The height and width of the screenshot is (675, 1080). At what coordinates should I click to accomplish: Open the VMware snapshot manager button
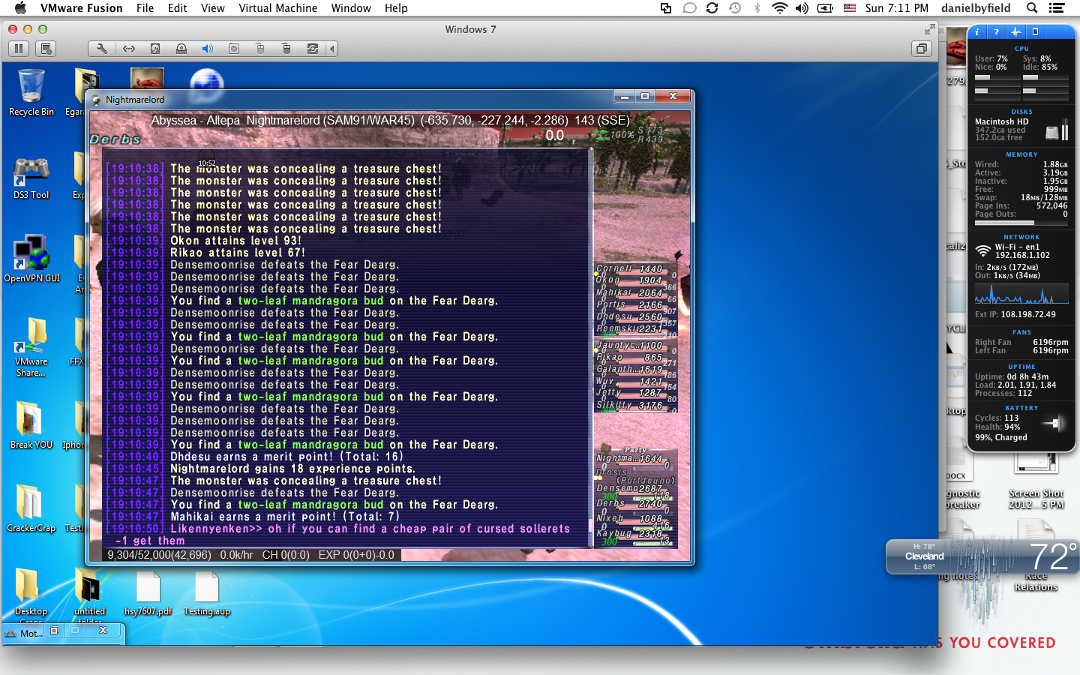(46, 49)
